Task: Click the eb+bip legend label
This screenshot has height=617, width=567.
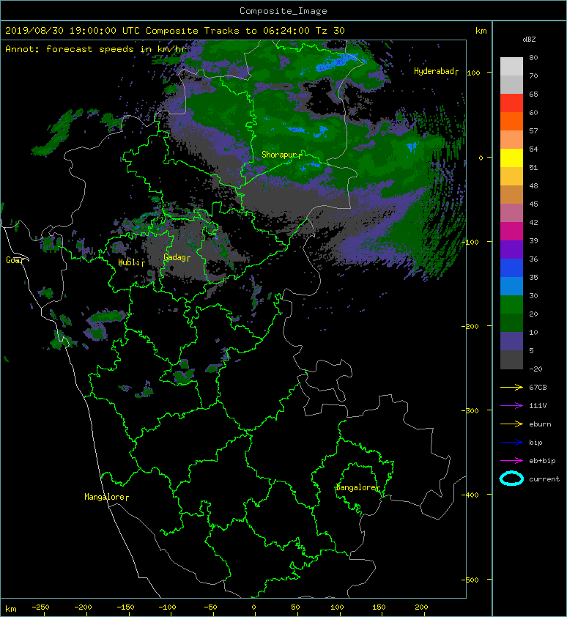Action: 542,461
